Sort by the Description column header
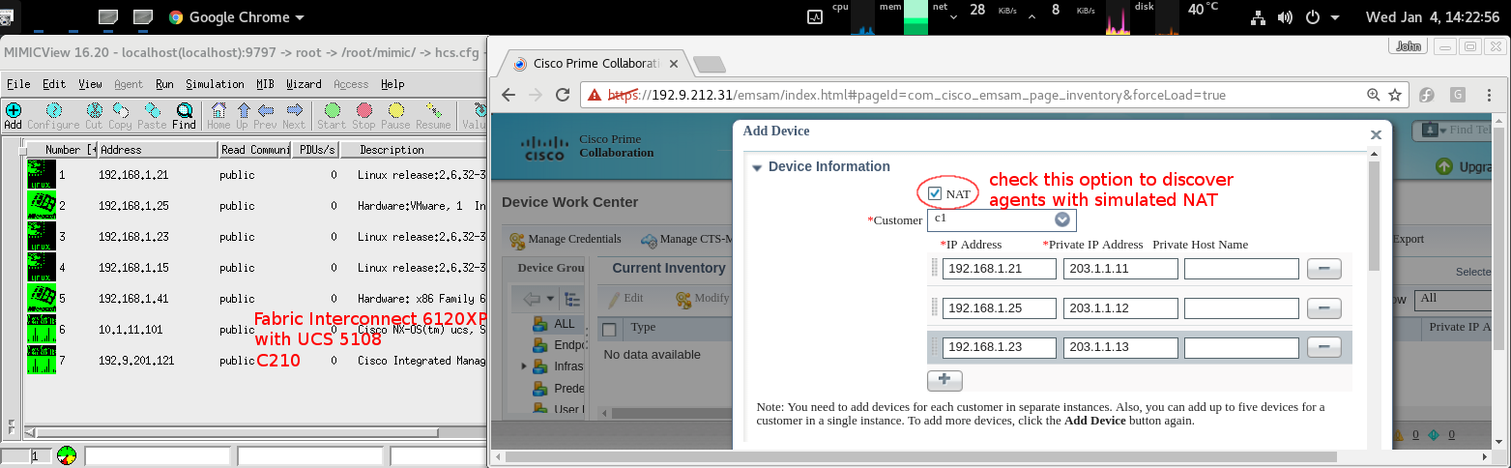This screenshot has height=468, width=1511. (x=416, y=150)
